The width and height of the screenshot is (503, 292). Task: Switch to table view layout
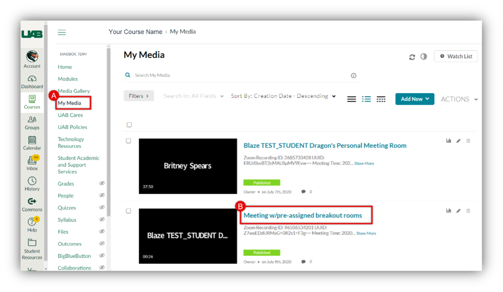(381, 99)
